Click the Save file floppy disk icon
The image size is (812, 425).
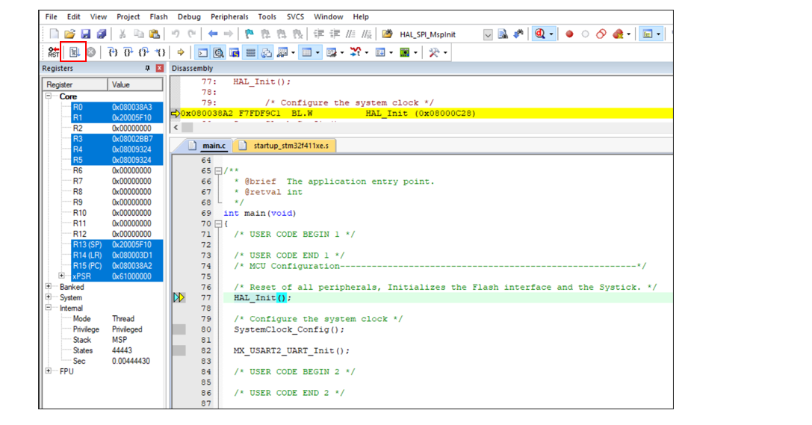(85, 34)
